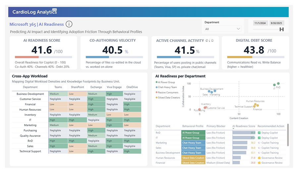The width and height of the screenshot is (298, 173).
Task: Click Customer Service row's Exchange 'High' cell
Action: (96, 99)
